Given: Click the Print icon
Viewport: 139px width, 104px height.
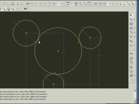Looking at the screenshot, I should (13, 4).
